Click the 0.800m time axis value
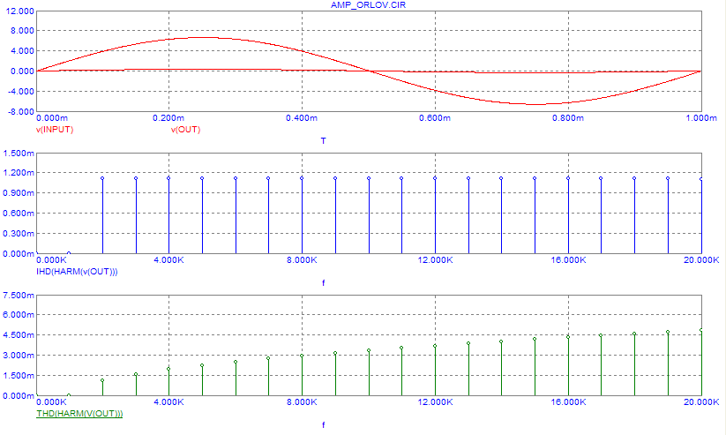 pyautogui.click(x=567, y=118)
